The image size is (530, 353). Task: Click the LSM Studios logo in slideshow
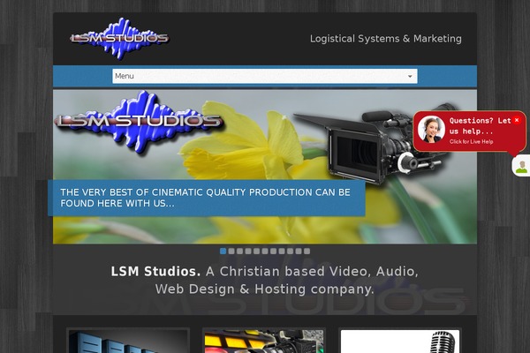coord(140,123)
